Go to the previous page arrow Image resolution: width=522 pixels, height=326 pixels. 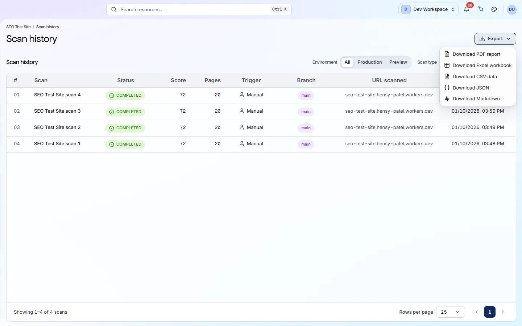click(x=477, y=312)
